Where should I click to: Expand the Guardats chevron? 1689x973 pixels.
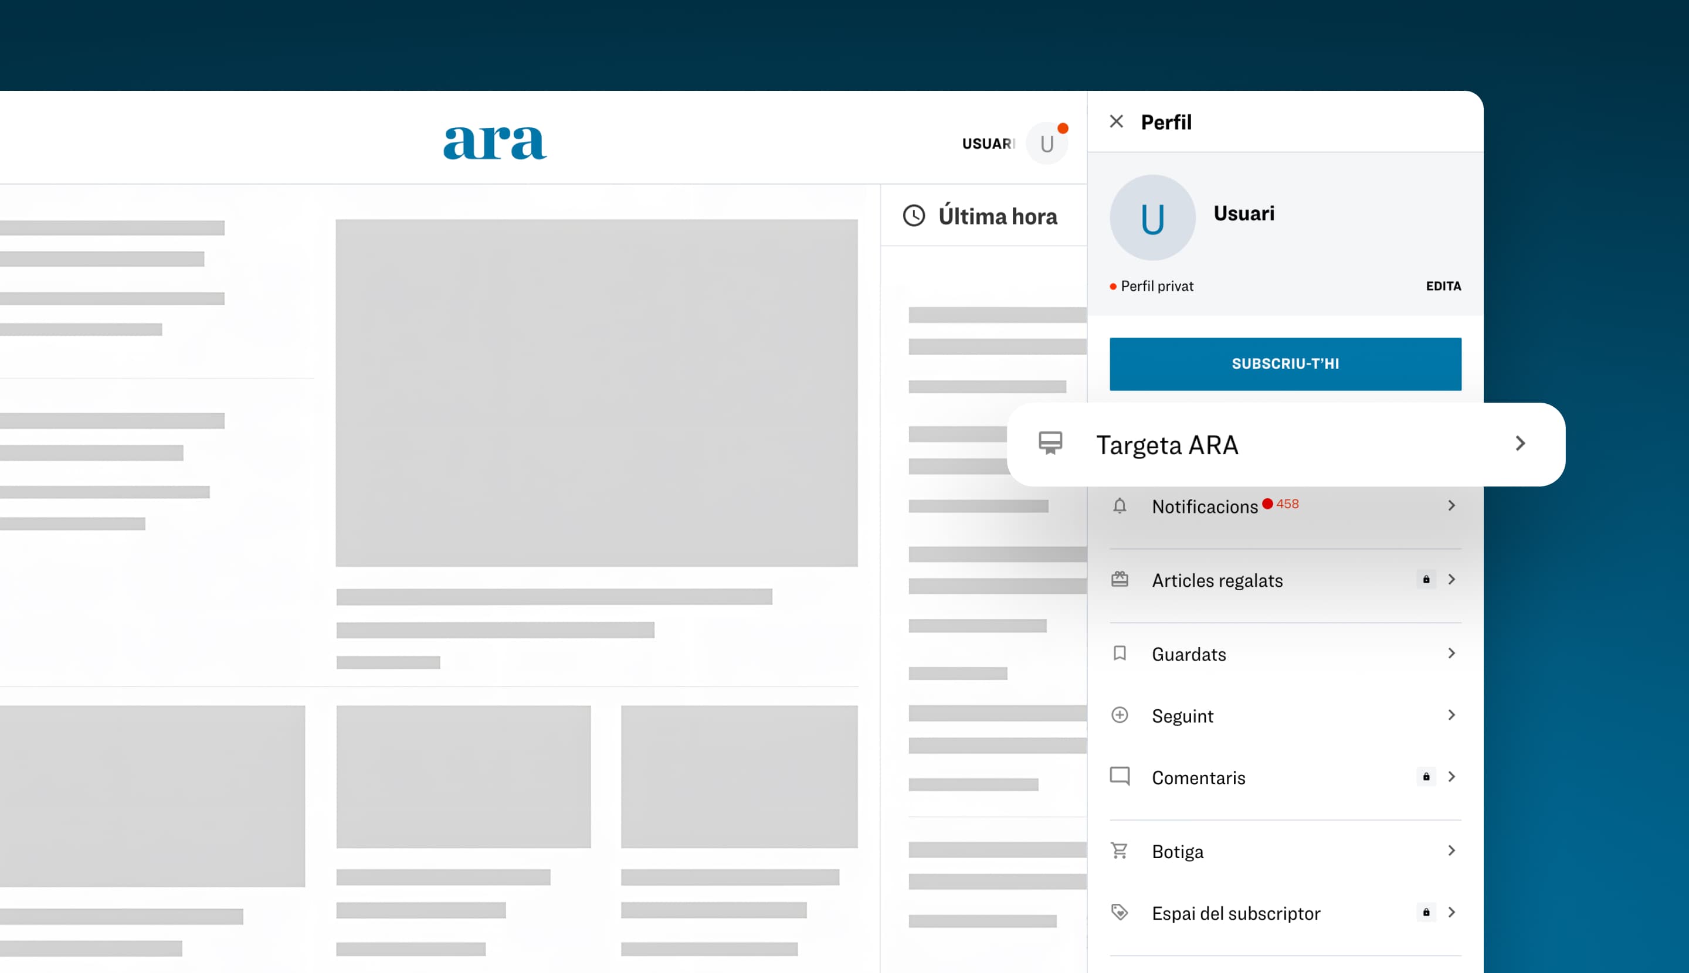tap(1451, 653)
